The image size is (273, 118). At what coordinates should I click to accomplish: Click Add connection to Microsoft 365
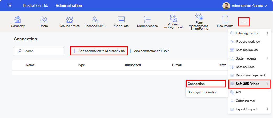tap(99, 51)
